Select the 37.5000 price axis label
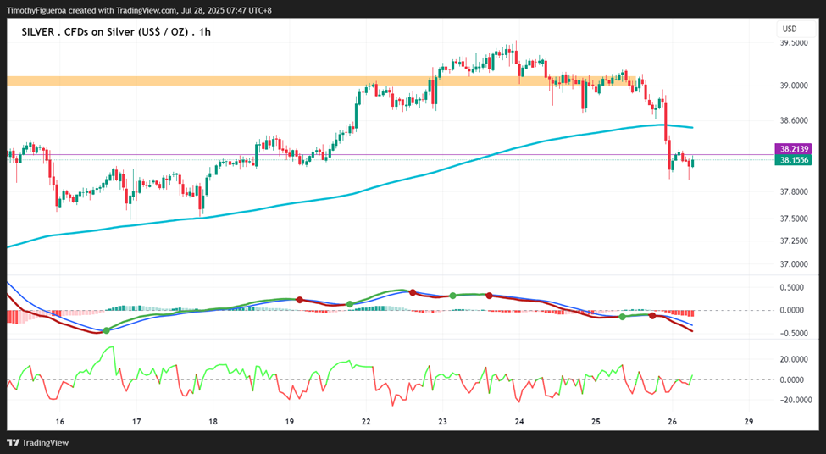Viewport: 826px width, 454px height. point(794,218)
